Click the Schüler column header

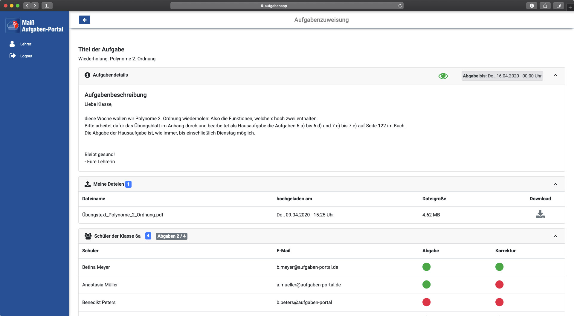tap(90, 251)
